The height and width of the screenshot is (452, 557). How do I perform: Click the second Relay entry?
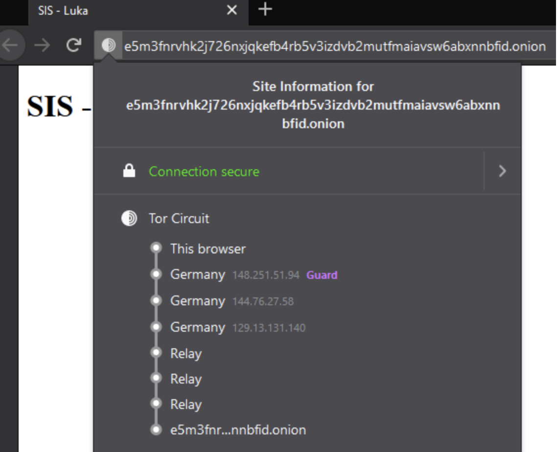[x=186, y=379]
